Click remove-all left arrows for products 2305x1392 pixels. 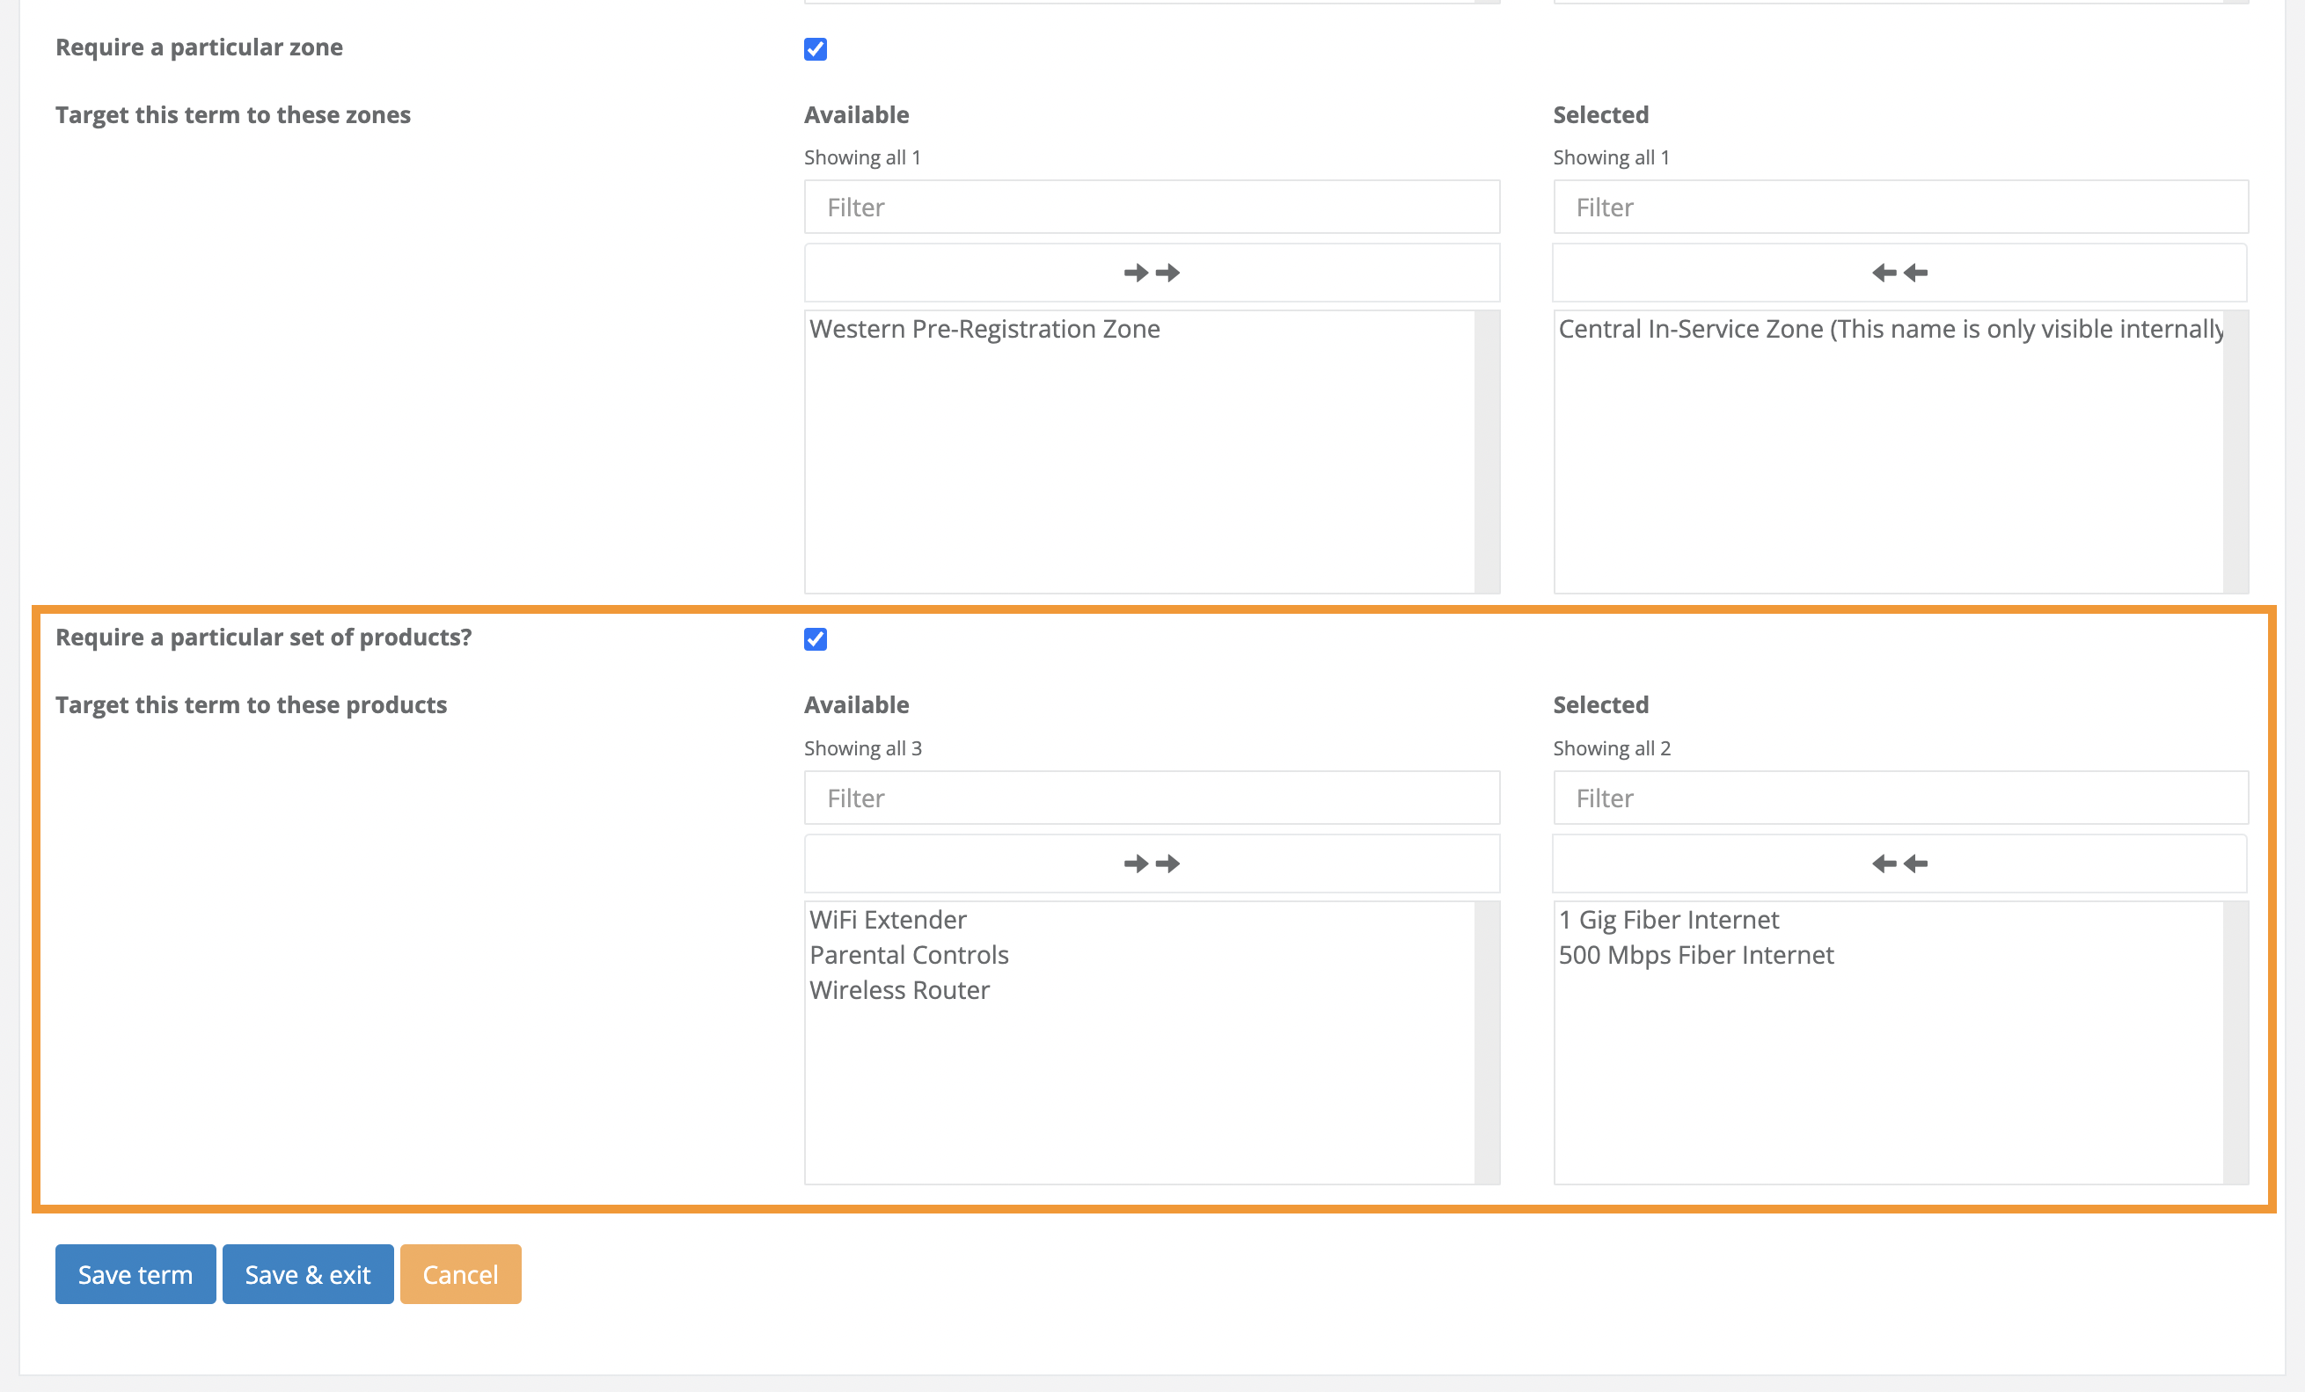[1899, 864]
